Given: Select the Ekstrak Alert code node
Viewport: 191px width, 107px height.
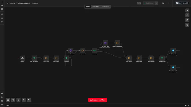Looking at the screenshot, I should tap(46, 58).
